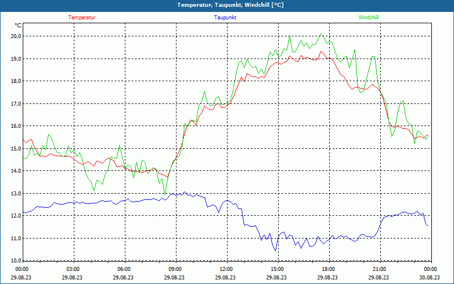The image size is (454, 284).
Task: Click the '17,0' y-axis value
Action: pos(16,103)
